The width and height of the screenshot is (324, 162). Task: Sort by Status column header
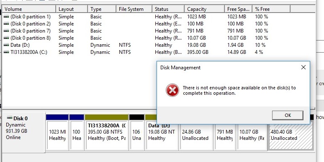(x=168, y=9)
